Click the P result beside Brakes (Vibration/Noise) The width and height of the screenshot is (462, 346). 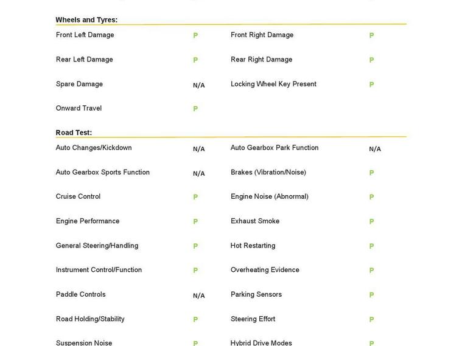pos(371,173)
